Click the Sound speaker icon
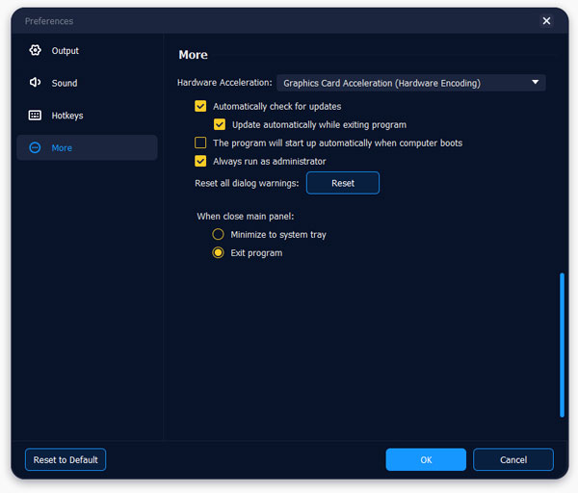The image size is (578, 493). click(x=36, y=83)
